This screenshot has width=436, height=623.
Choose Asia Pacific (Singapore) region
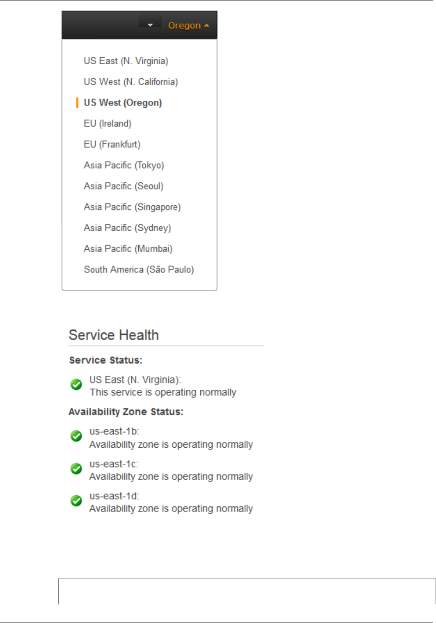click(132, 207)
